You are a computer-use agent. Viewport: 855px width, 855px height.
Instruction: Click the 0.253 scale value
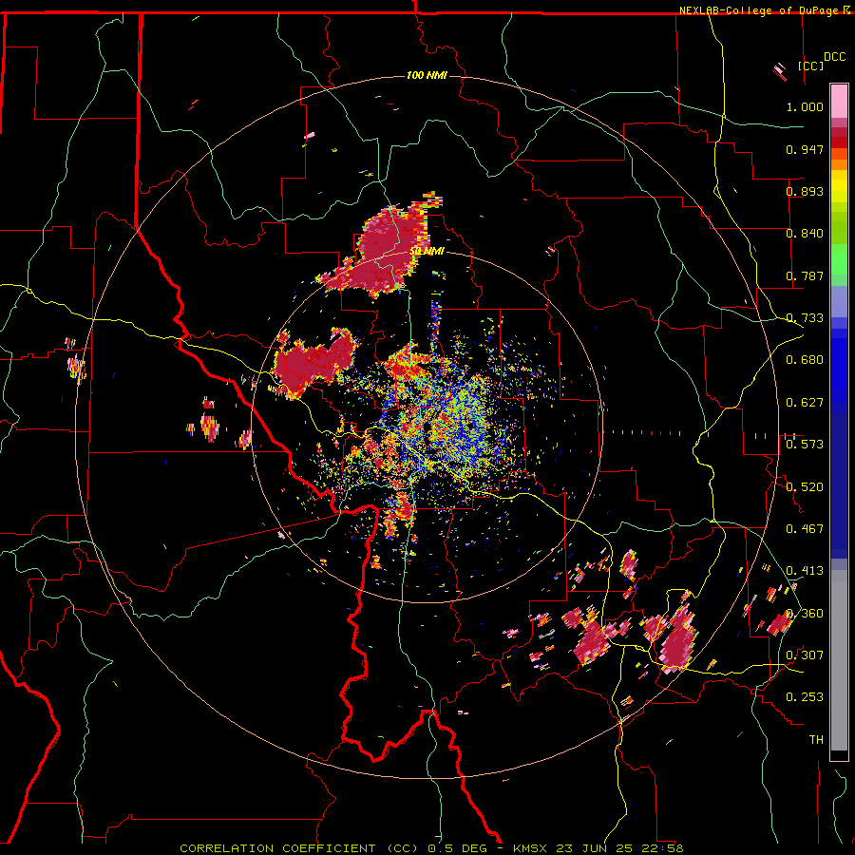[805, 697]
